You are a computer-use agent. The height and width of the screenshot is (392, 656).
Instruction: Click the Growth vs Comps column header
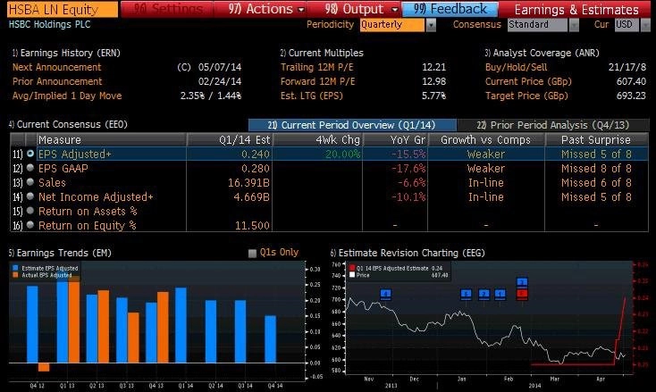[x=486, y=139]
